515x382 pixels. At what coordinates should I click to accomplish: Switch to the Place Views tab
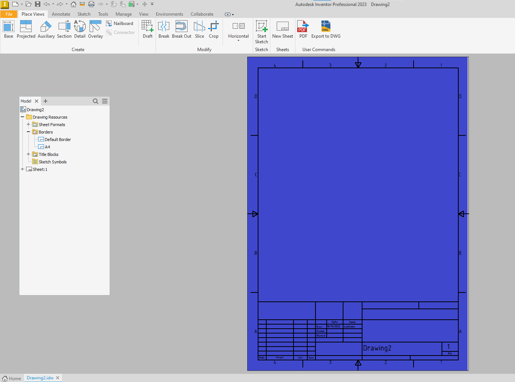33,14
